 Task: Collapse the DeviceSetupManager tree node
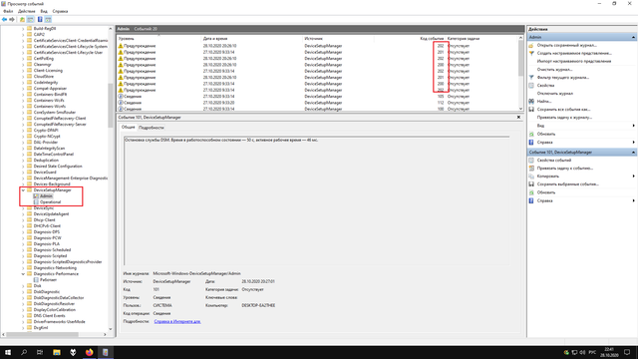(23, 190)
